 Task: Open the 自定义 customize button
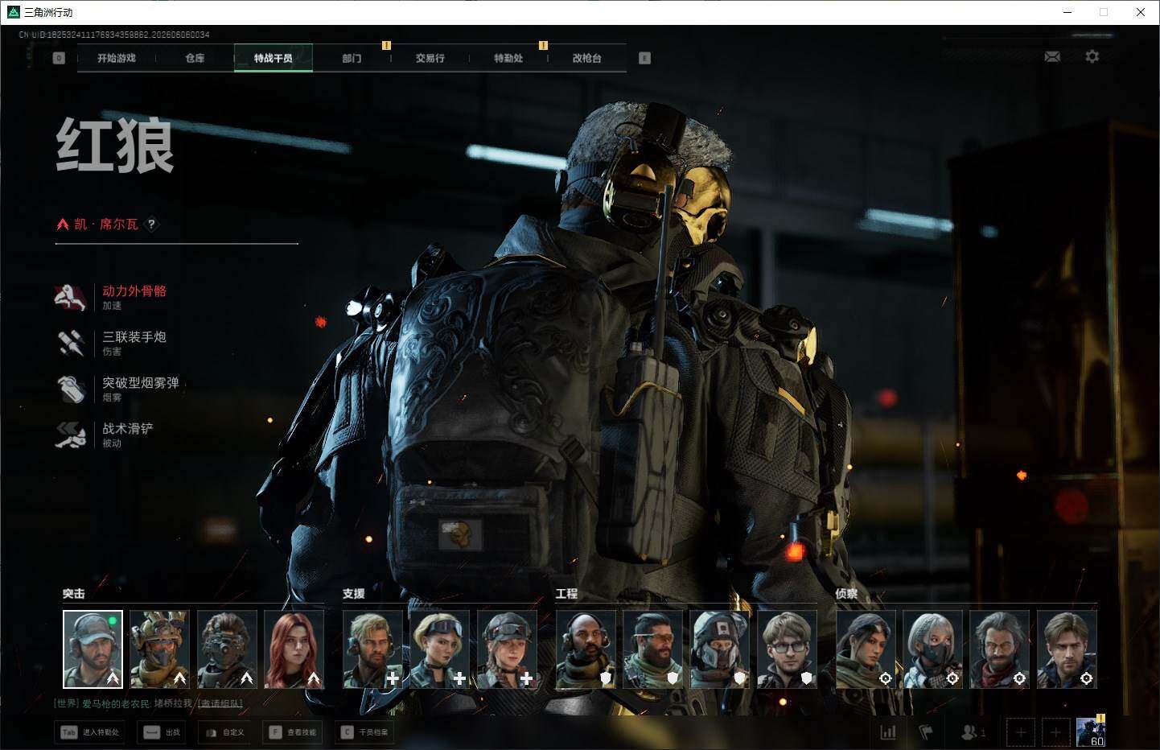click(x=224, y=732)
